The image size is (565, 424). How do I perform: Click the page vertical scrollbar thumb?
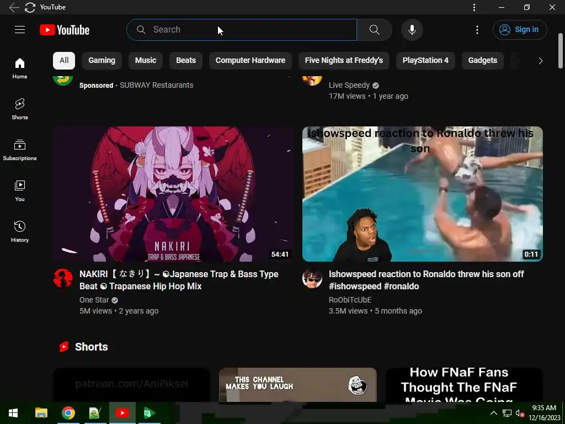coord(561,51)
